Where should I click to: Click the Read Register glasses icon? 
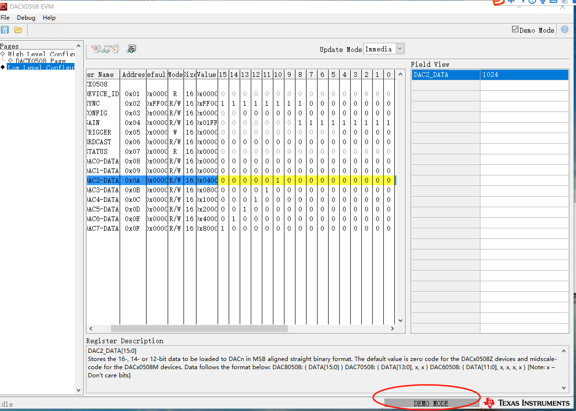click(106, 49)
